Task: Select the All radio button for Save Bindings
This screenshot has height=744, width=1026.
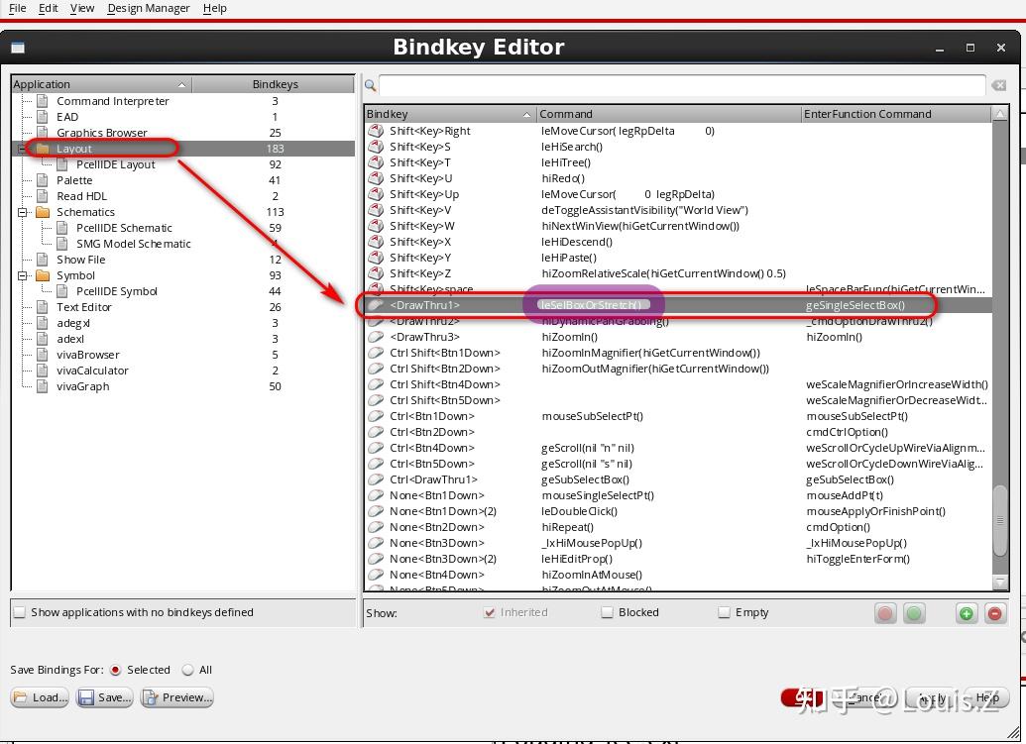Action: coord(186,670)
